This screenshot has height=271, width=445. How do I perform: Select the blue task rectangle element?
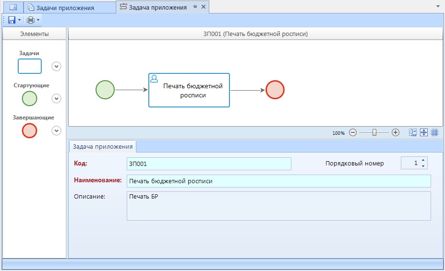(30, 66)
